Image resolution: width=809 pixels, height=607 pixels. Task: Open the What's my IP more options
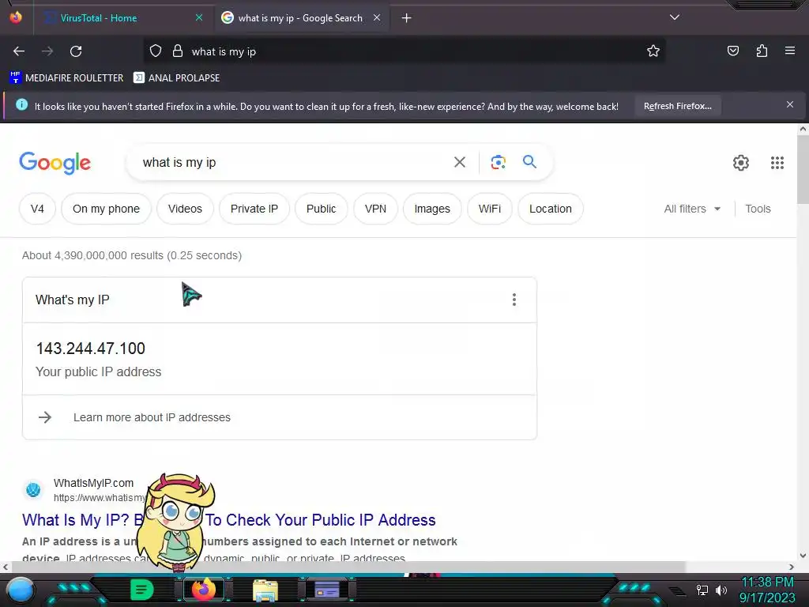[514, 300]
